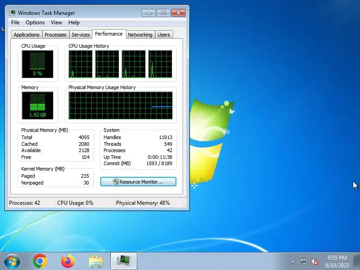Image resolution: width=360 pixels, height=270 pixels.
Task: Click the Available value 2128
Action: pos(84,150)
